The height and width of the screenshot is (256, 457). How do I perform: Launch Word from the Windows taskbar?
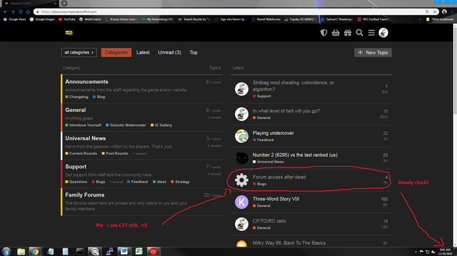124,251
